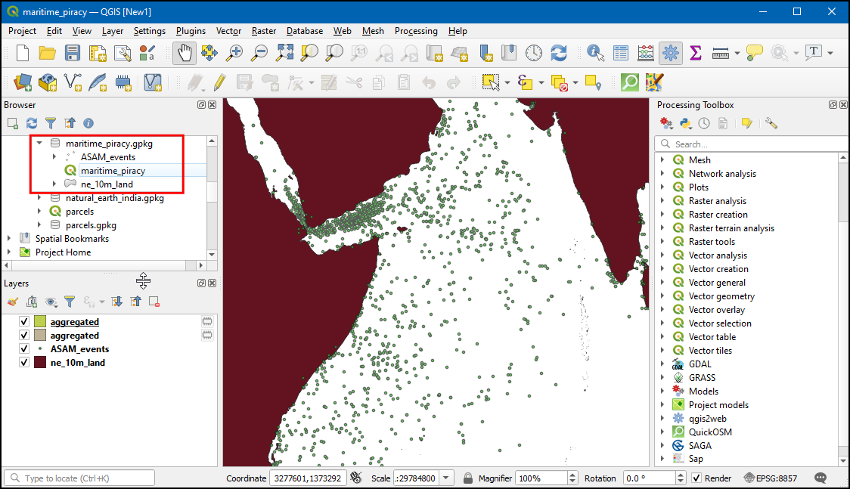The image size is (850, 489).
Task: Toggle the Processing Toolbox gear icon
Action: coord(671,53)
